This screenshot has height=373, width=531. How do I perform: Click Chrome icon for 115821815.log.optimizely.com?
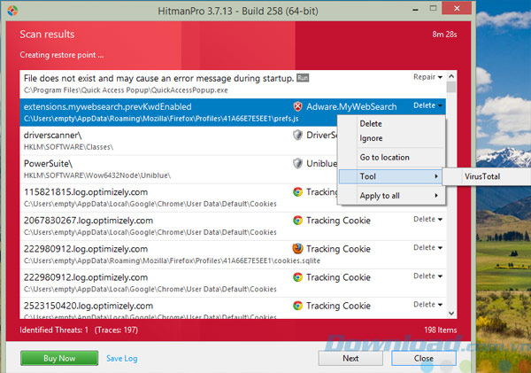(x=298, y=191)
